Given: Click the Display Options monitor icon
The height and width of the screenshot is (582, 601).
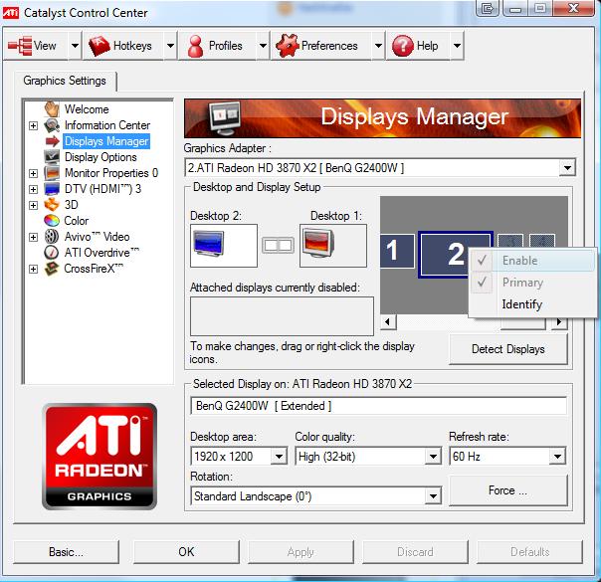Looking at the screenshot, I should (x=52, y=157).
